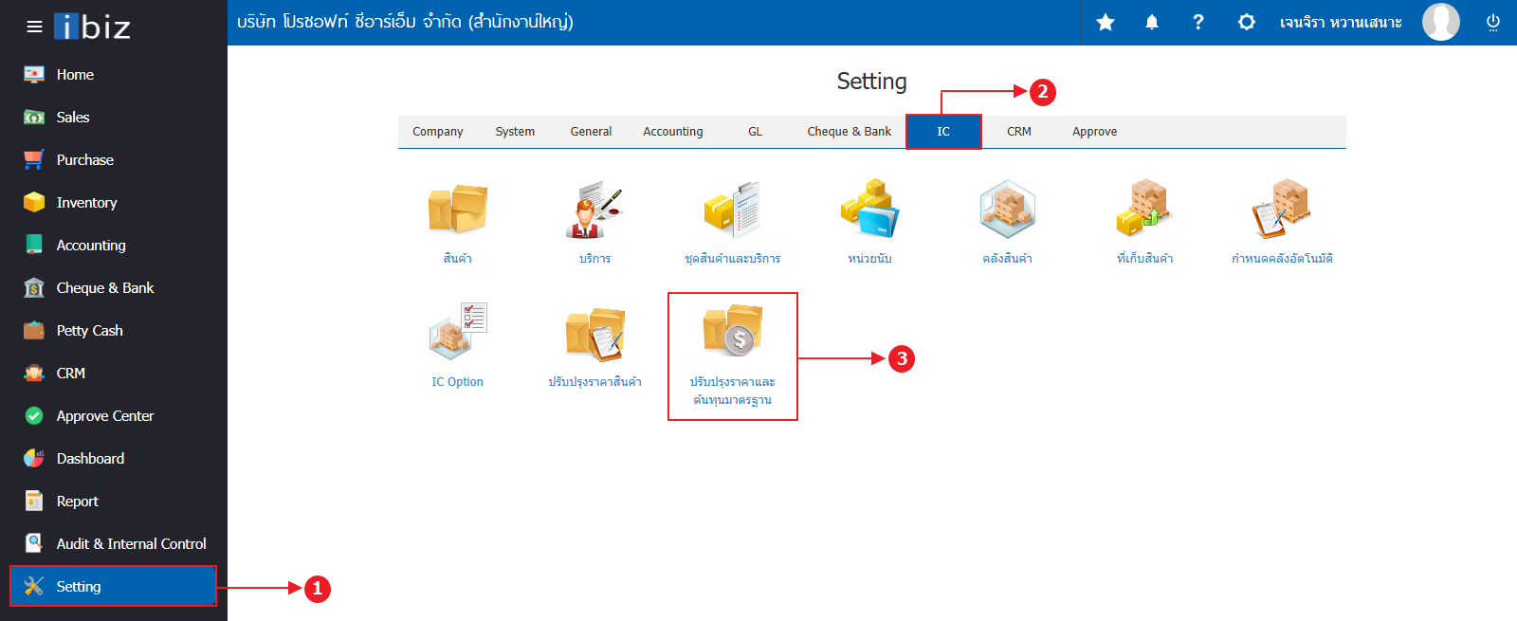The width and height of the screenshot is (1517, 621).
Task: Open the gear settings icon in header
Action: tap(1246, 23)
